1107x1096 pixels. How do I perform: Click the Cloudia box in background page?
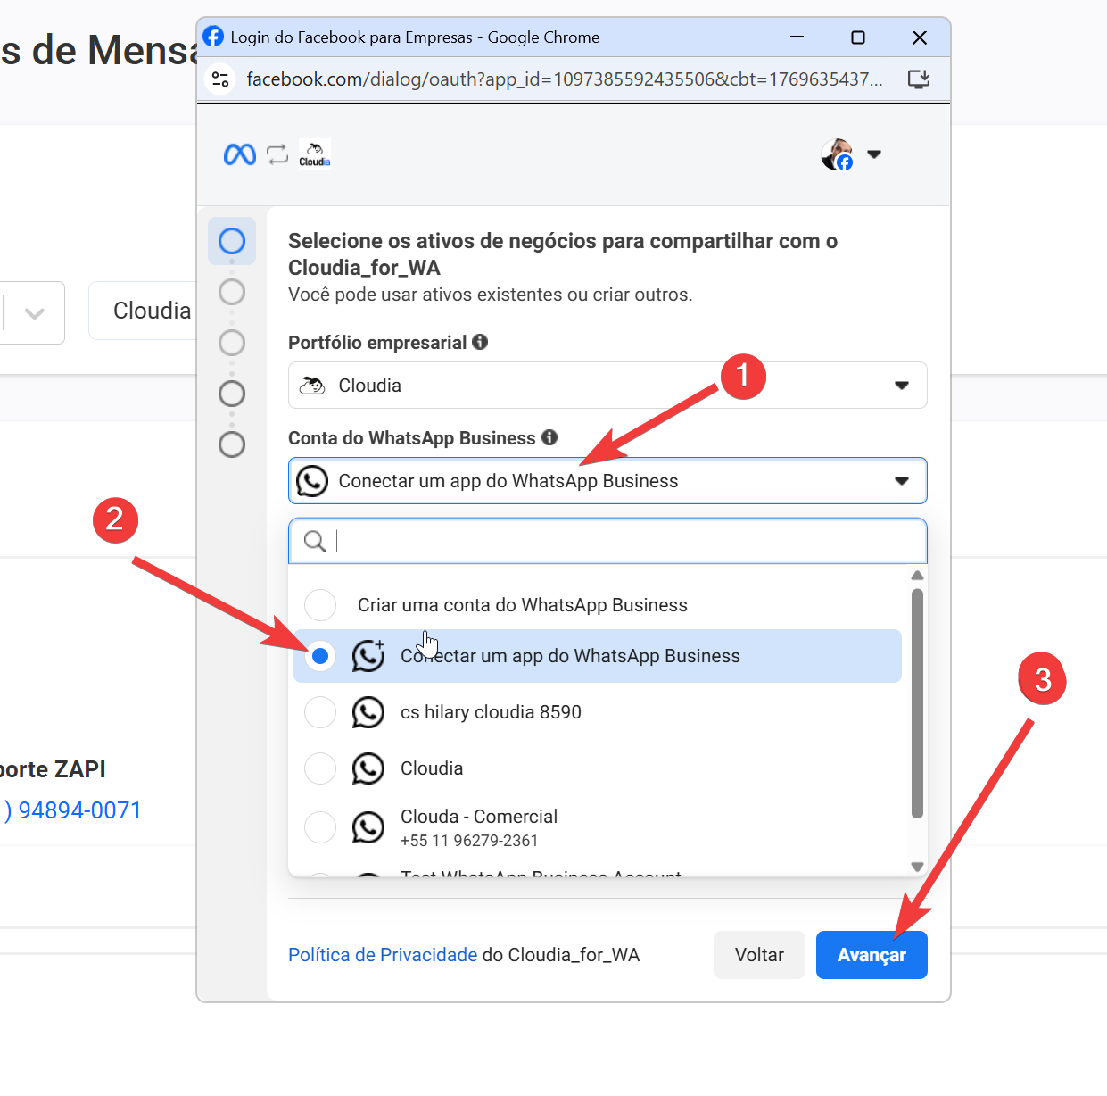coord(143,311)
